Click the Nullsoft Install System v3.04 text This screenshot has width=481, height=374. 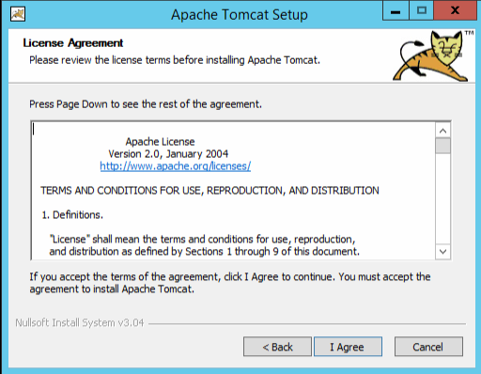(x=80, y=322)
